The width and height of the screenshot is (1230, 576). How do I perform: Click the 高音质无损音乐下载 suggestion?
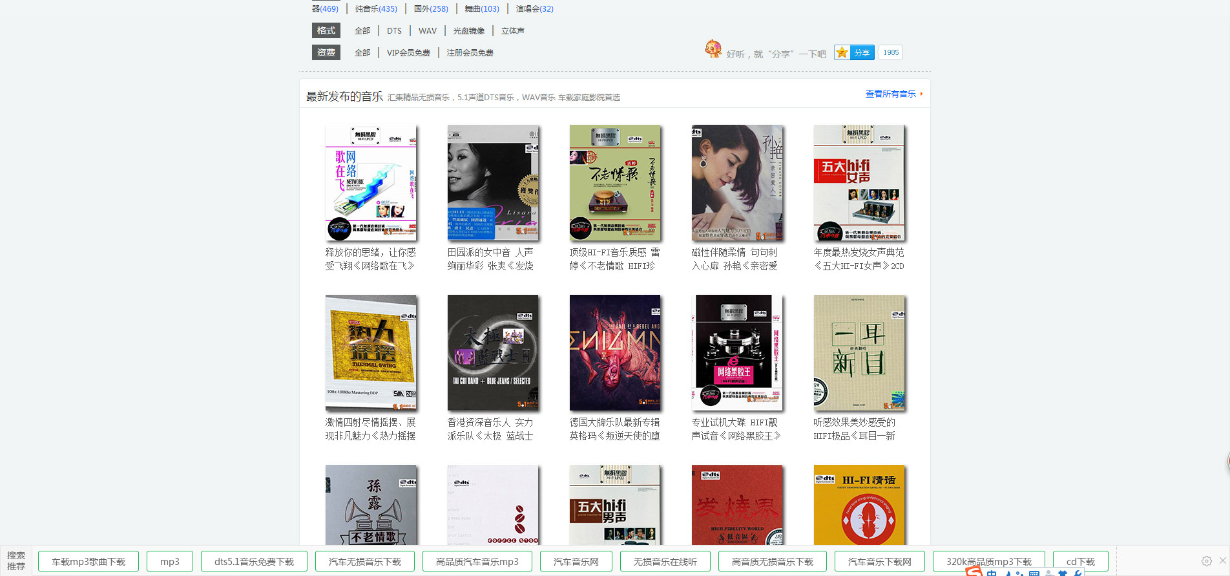773,561
